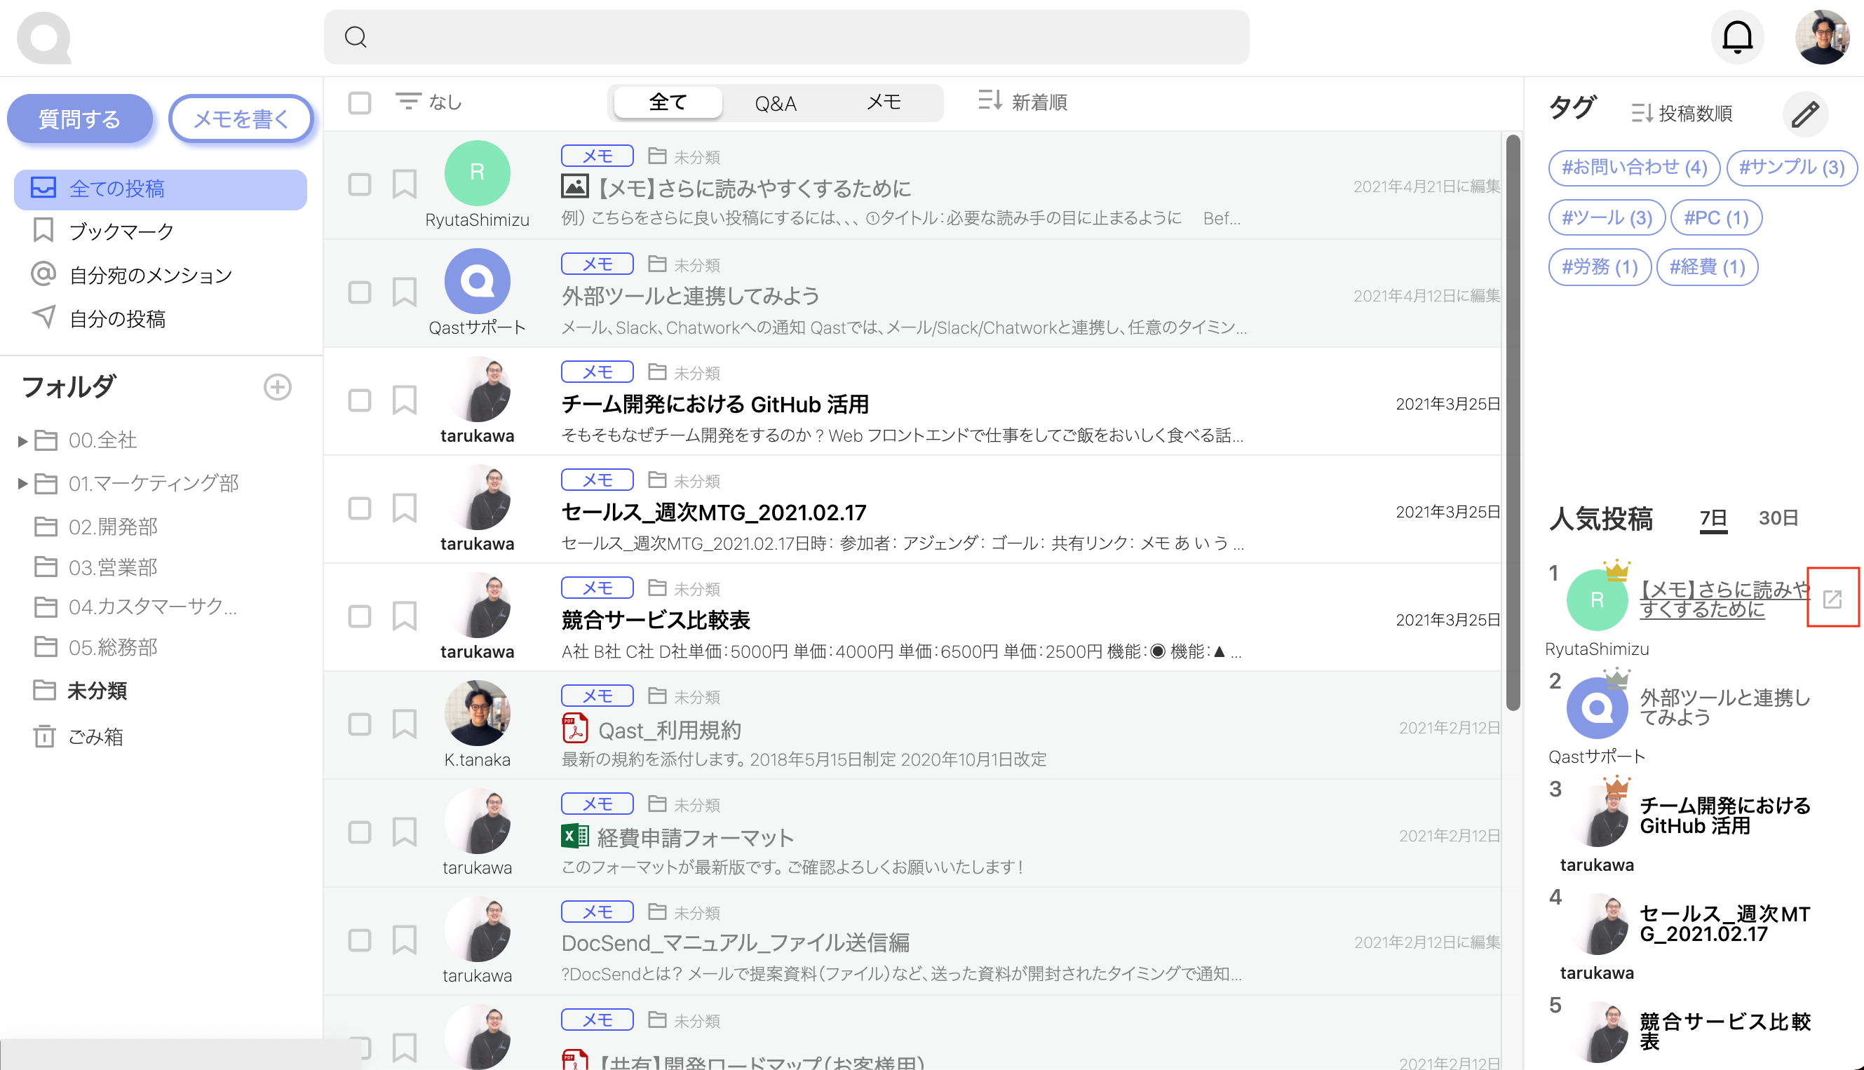Viewport: 1864px width, 1070px height.
Task: Open the notifications bell
Action: pos(1737,36)
